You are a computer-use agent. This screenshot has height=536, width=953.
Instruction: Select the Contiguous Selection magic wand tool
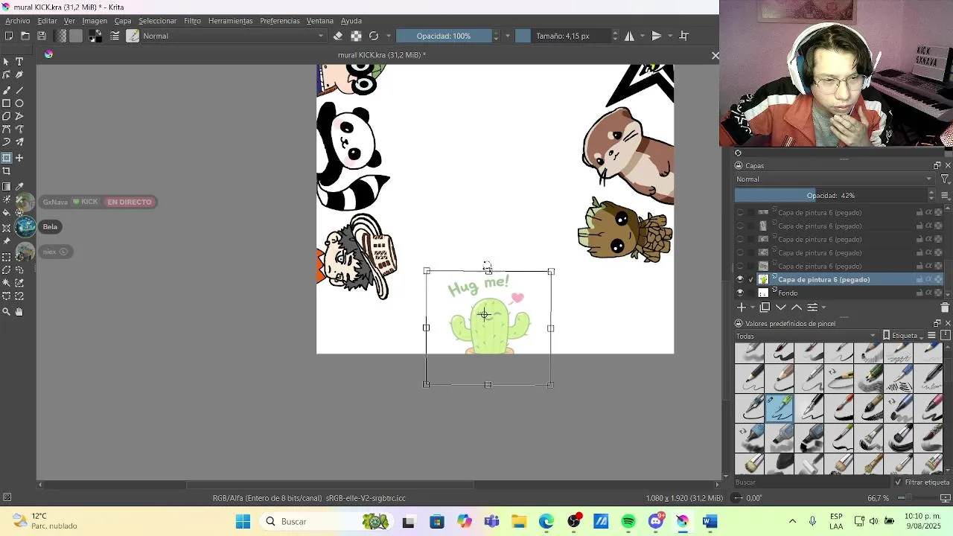point(7,283)
